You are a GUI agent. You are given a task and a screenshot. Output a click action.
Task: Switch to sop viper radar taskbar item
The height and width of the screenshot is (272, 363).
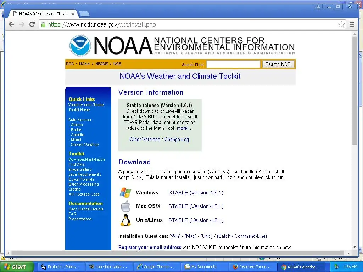tap(109, 267)
